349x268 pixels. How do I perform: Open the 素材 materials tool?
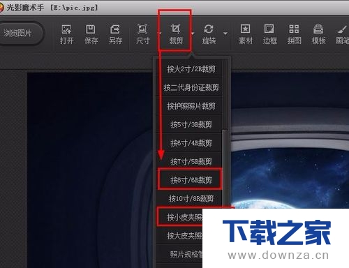pos(246,34)
